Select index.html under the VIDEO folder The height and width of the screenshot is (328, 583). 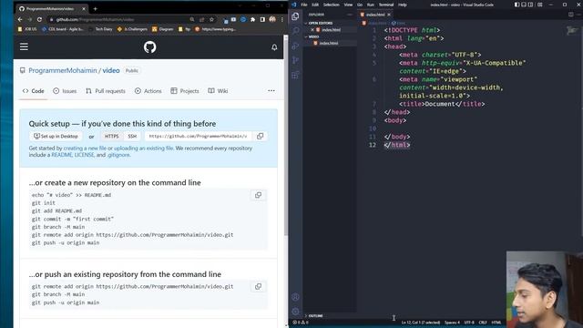point(329,43)
